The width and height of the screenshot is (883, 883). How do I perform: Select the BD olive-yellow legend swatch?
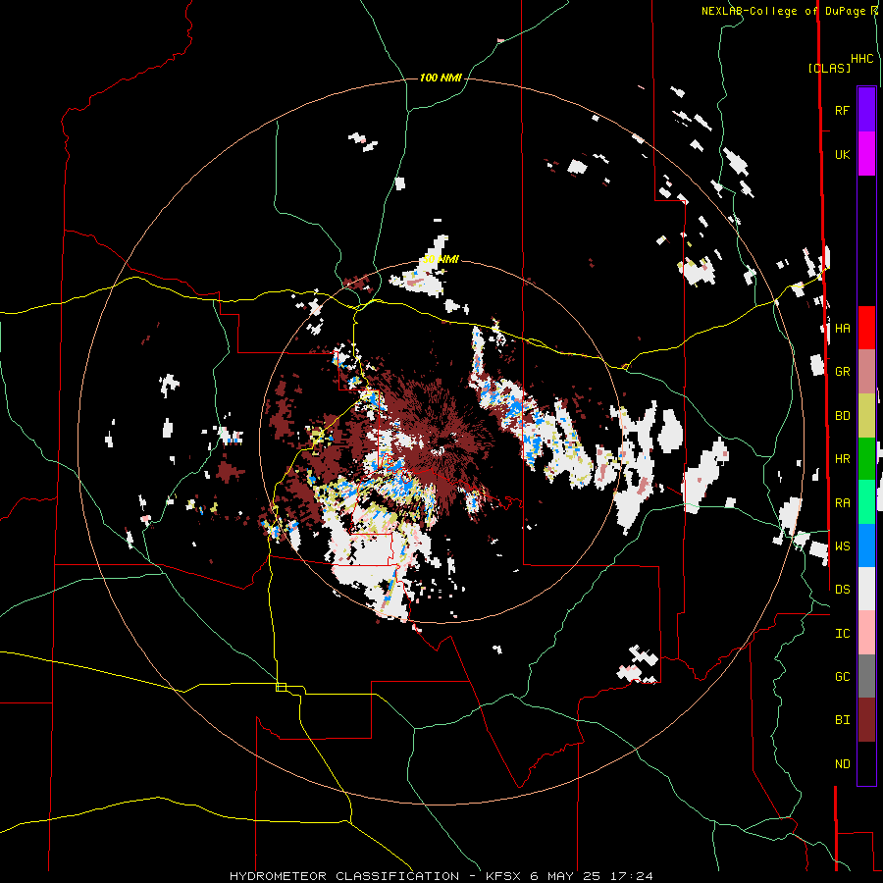tap(866, 415)
